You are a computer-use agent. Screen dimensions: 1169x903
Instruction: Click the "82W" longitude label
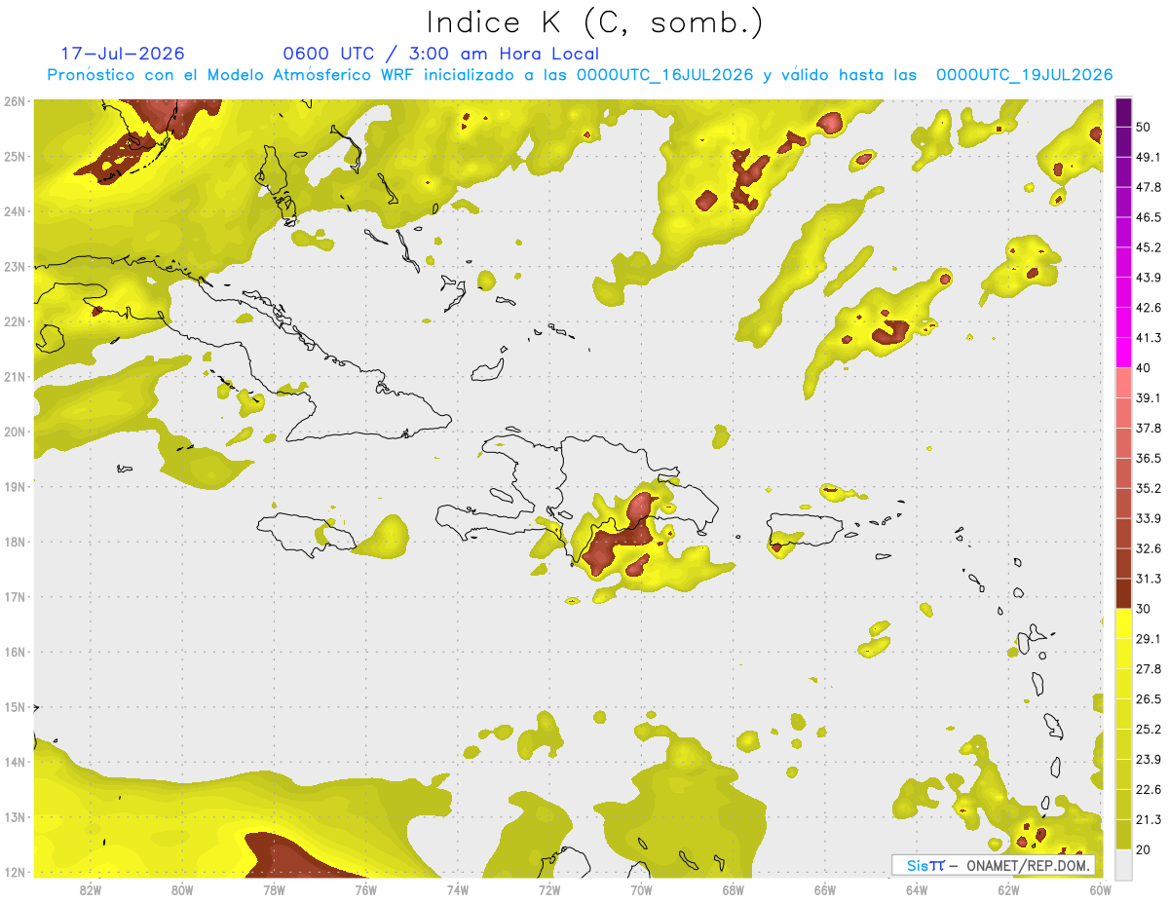91,889
